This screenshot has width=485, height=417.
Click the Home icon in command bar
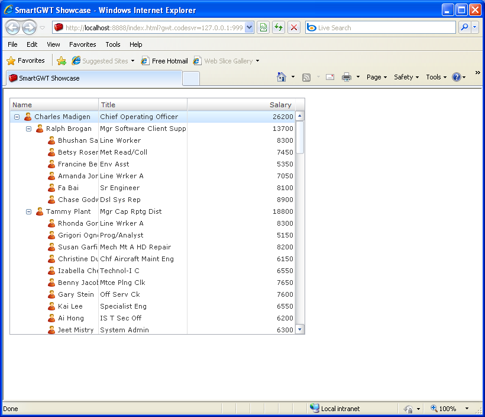282,77
